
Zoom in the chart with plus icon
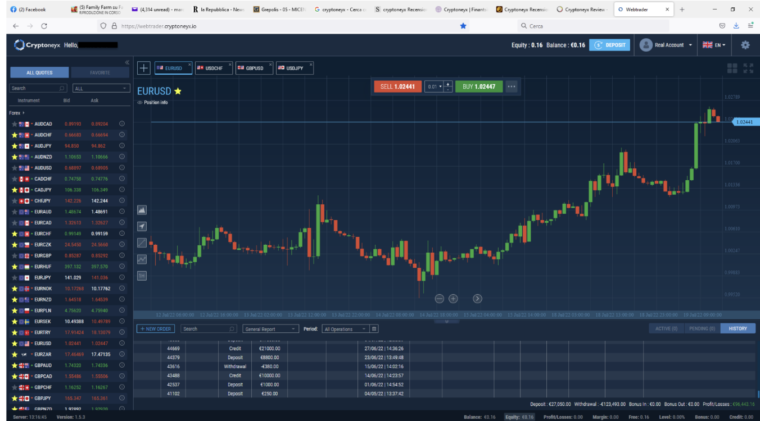pos(453,299)
